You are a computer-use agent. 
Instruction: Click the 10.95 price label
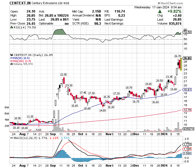(18, 118)
